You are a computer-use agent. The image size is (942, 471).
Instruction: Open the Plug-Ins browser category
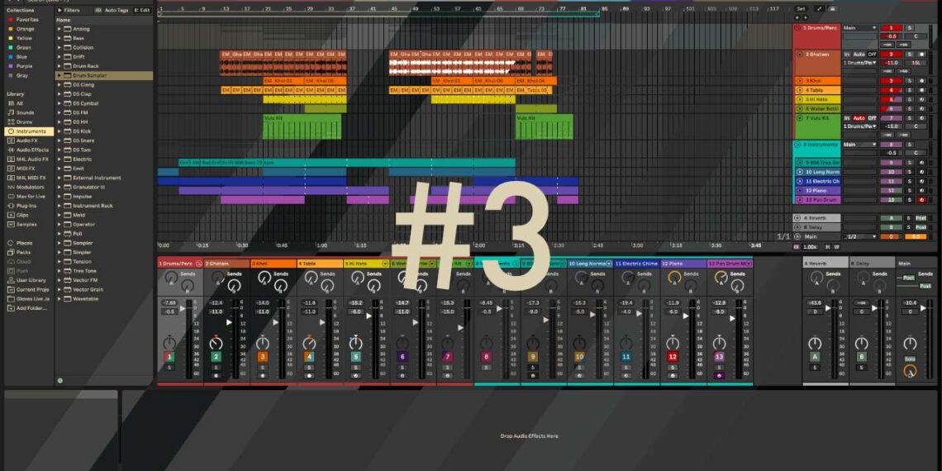[26, 206]
